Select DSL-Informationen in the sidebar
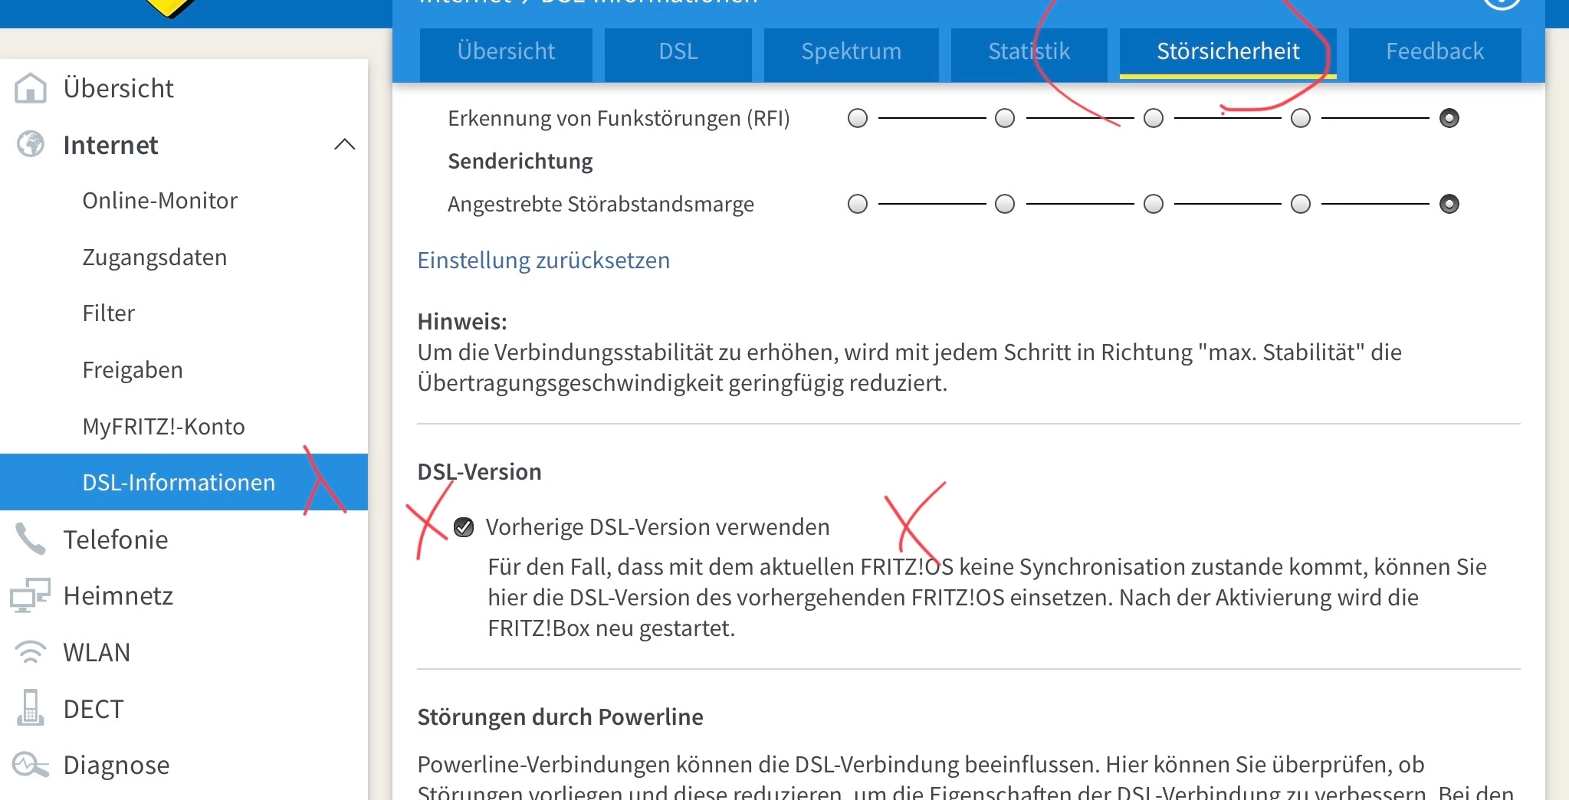The image size is (1569, 800). [184, 482]
